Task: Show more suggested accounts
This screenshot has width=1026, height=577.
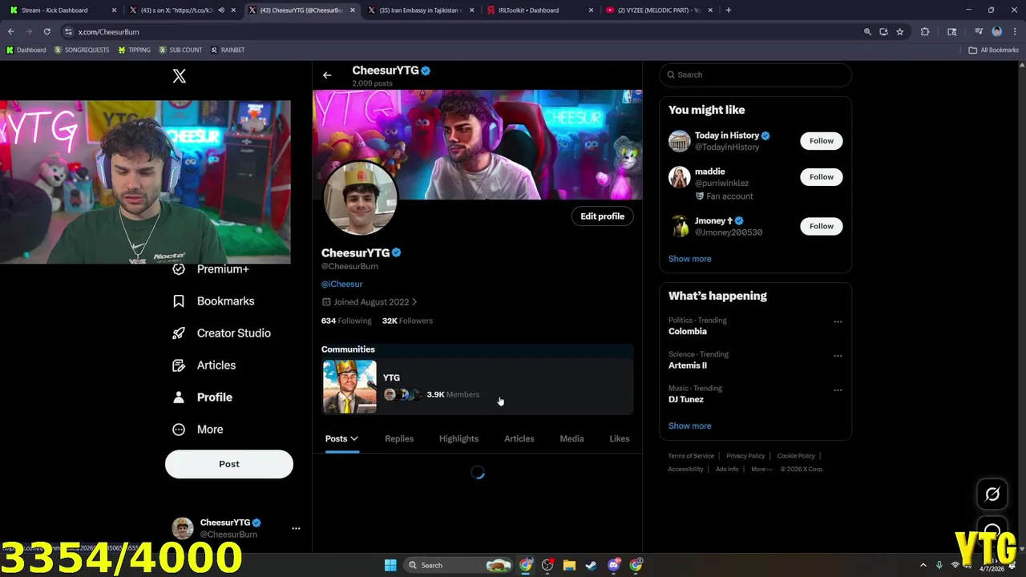Action: [690, 259]
